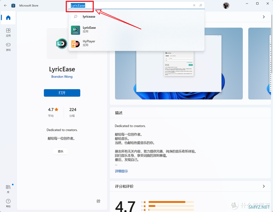
Task: Expand the 评分和评价 section chevron
Action: [x=264, y=186]
